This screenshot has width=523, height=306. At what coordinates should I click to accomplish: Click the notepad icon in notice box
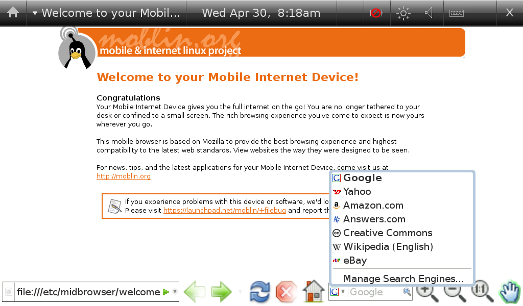click(115, 206)
